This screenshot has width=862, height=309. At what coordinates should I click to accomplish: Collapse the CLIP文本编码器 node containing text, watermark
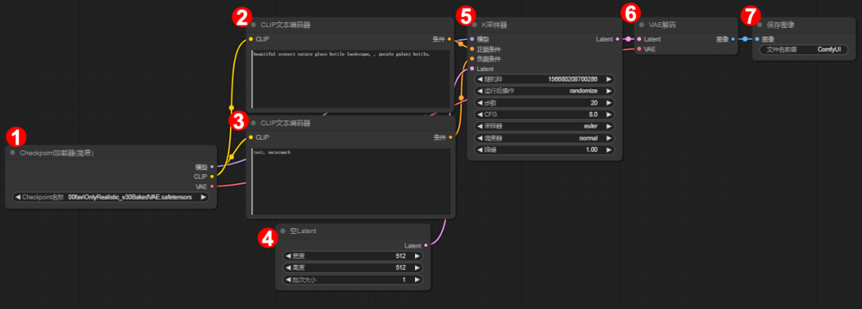point(254,123)
